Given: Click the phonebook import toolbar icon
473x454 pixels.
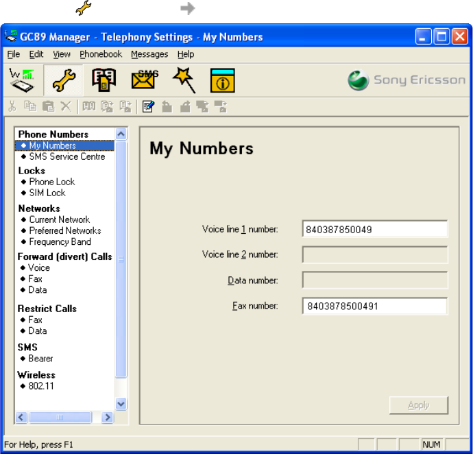Looking at the screenshot, I should pyautogui.click(x=107, y=106).
